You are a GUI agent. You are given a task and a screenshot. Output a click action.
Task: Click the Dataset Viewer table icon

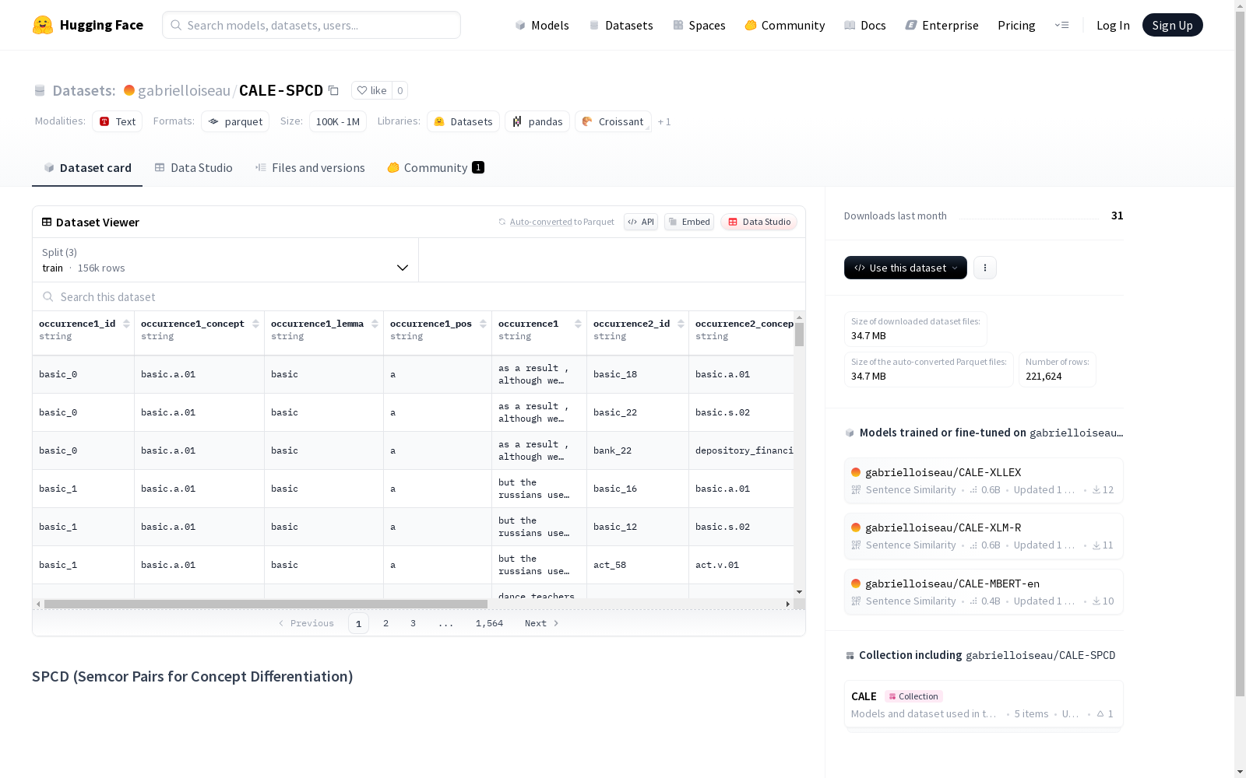coord(47,222)
